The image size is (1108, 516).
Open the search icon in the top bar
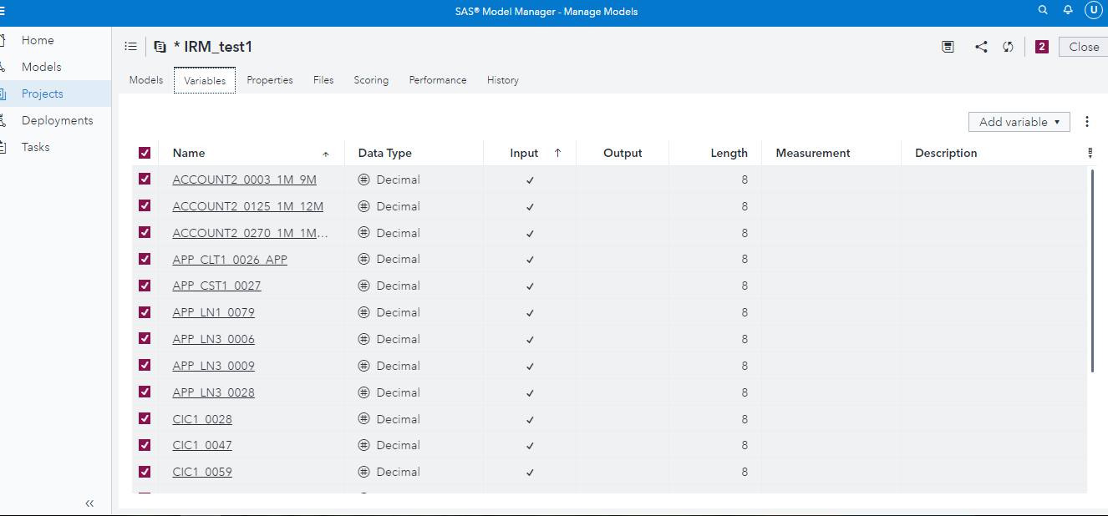1042,10
